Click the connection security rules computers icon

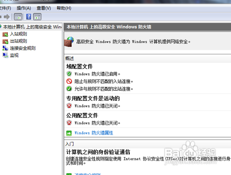pyautogui.click(x=5, y=48)
